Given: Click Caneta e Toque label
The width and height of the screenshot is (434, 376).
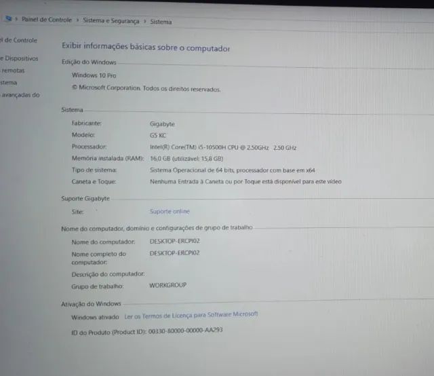Looking at the screenshot, I should pos(94,181).
